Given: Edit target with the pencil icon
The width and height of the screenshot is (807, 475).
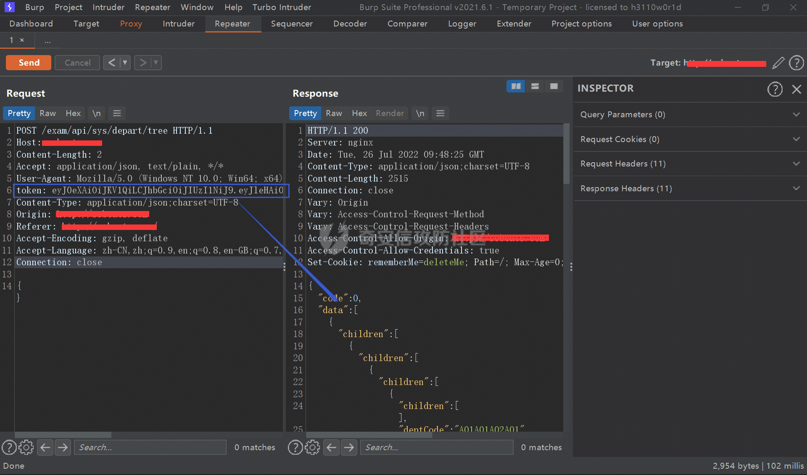Looking at the screenshot, I should 778,63.
